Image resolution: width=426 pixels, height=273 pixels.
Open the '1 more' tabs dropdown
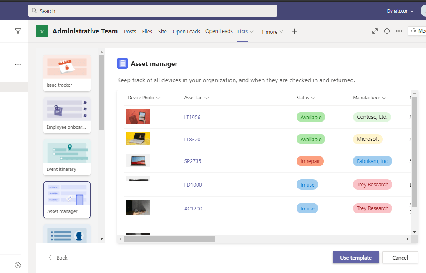tap(272, 32)
